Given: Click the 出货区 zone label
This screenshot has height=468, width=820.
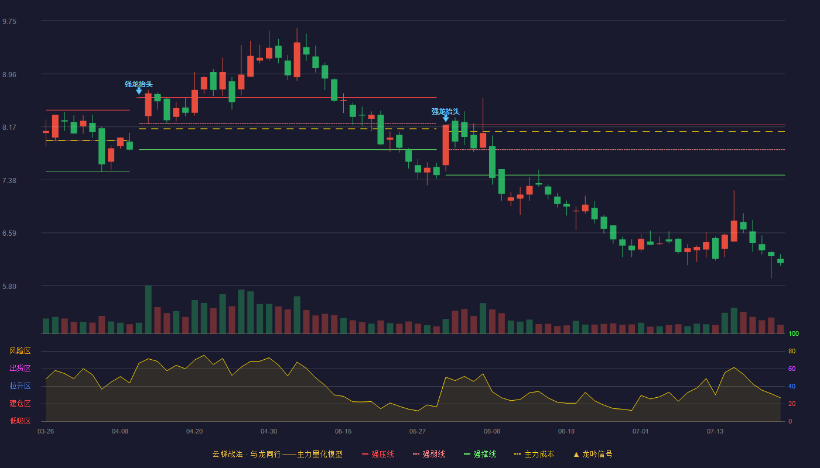Looking at the screenshot, I should click(20, 369).
